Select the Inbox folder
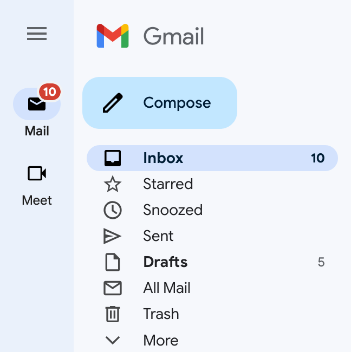 [212, 158]
